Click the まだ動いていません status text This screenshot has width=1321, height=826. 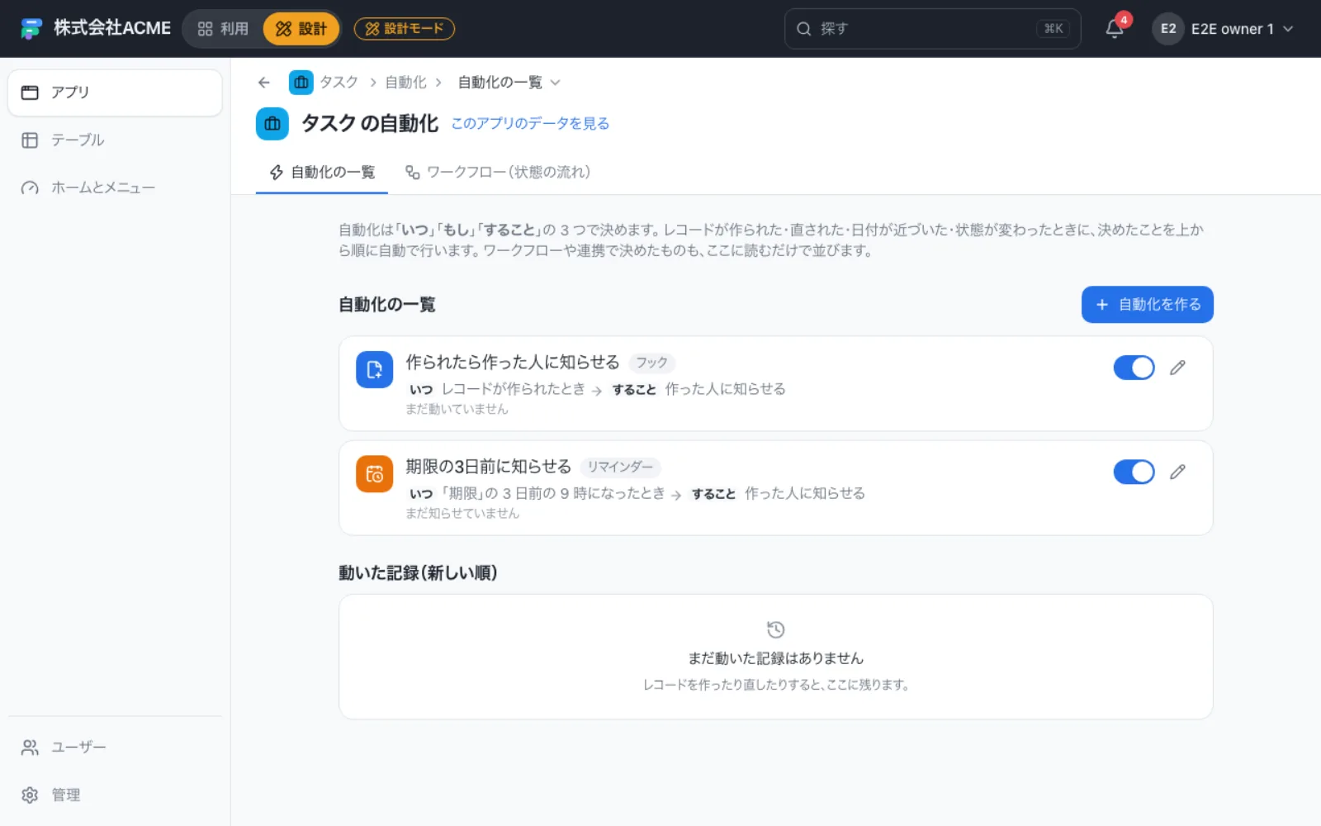pos(457,409)
